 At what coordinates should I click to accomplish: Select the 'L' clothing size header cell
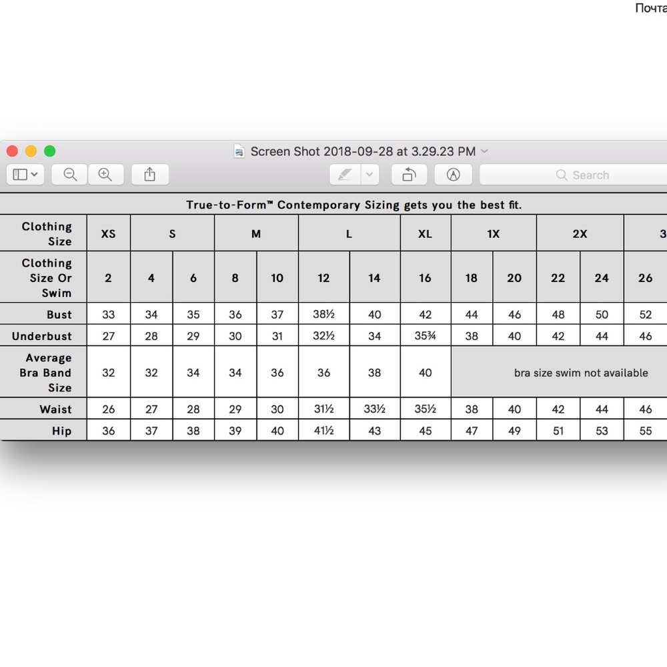(x=350, y=233)
